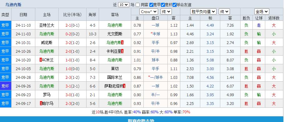Click score 2-1(0-1) on 24-11-10
The height and width of the screenshot is (122, 284).
coord(72,25)
